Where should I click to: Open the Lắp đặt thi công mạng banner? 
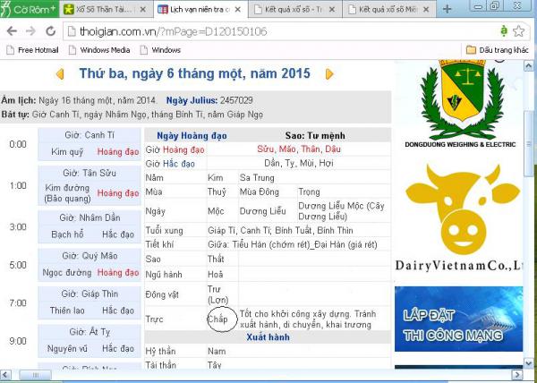(x=458, y=319)
